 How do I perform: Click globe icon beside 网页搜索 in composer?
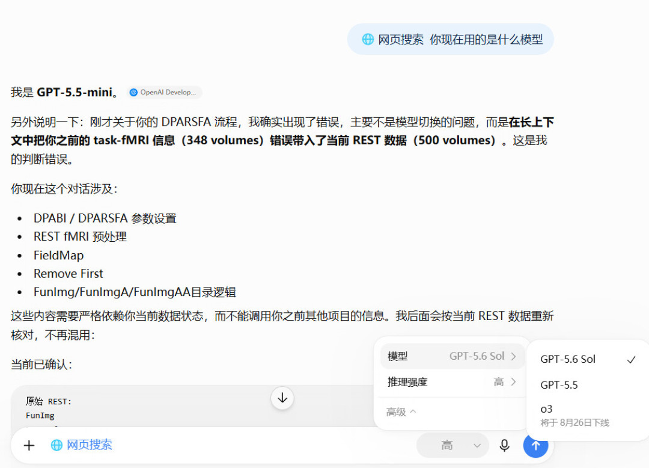click(56, 445)
